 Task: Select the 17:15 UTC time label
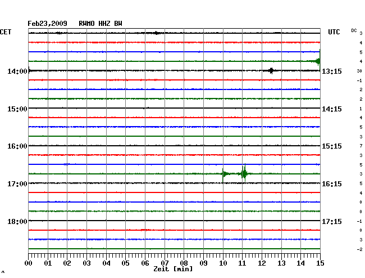click(332, 221)
